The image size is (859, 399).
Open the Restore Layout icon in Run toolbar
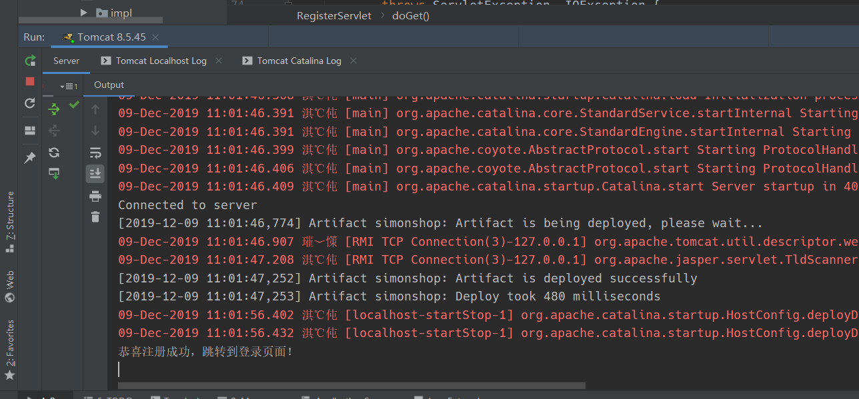[x=30, y=130]
